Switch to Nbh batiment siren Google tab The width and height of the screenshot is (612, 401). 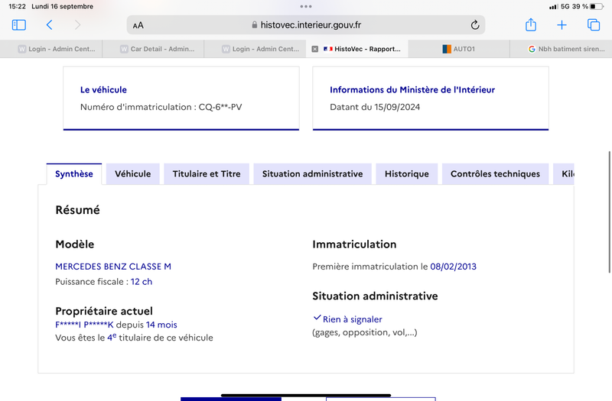(561, 49)
